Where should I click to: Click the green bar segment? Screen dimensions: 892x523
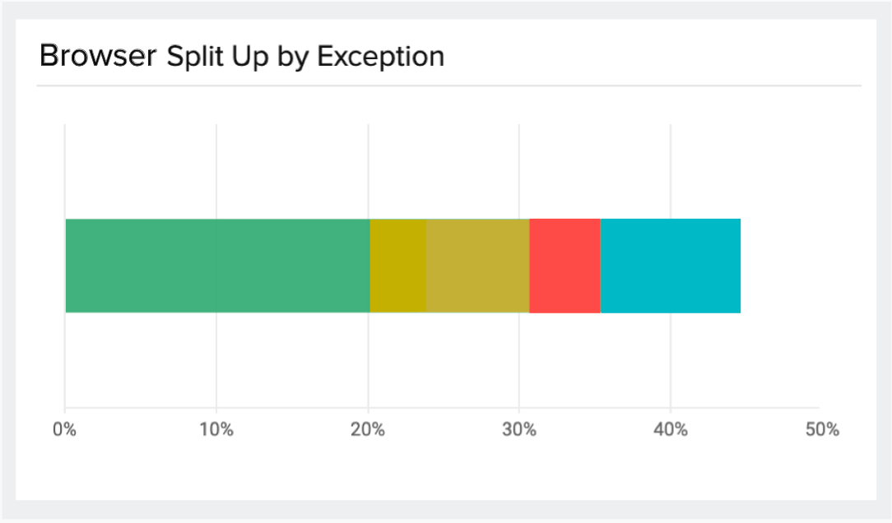(217, 266)
